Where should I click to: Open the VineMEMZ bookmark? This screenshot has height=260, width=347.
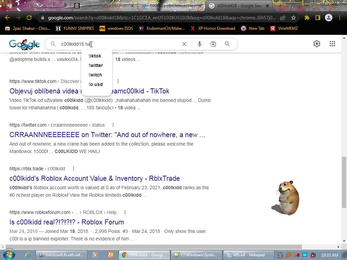click(284, 28)
